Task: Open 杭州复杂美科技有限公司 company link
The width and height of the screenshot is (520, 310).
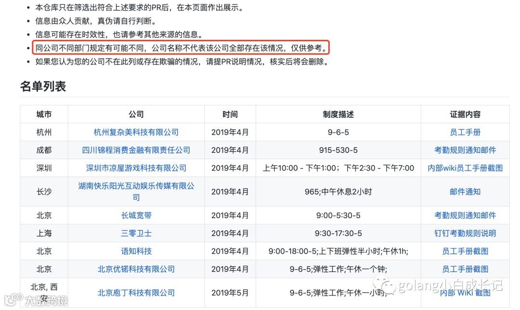Action: pyautogui.click(x=136, y=133)
